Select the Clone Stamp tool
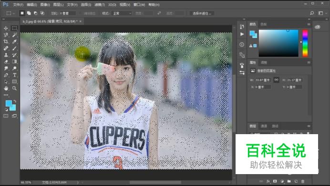Viewport: 330px width, 186px height. click(x=6, y=55)
